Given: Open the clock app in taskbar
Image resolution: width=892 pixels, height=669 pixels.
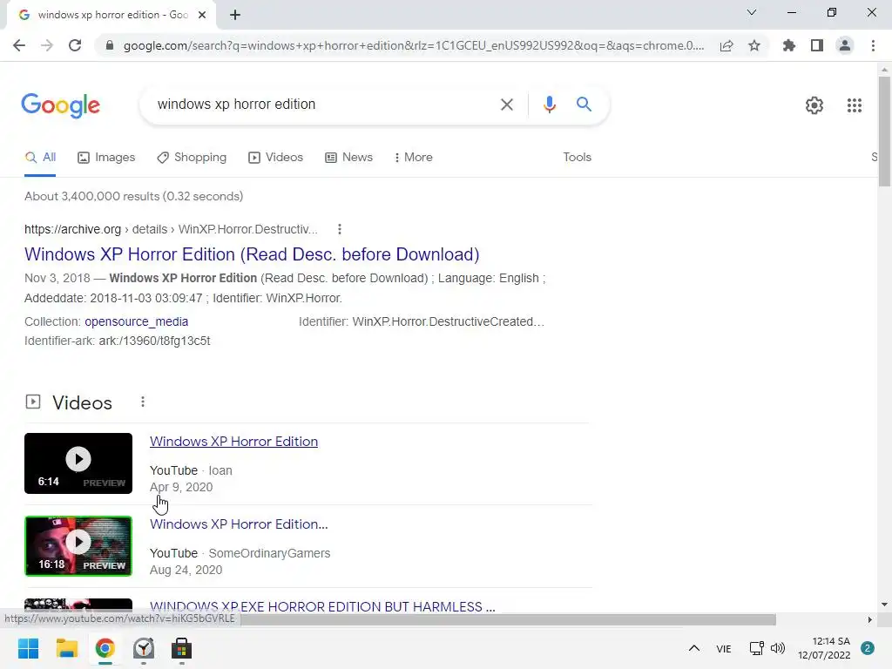Looking at the screenshot, I should pos(144,648).
